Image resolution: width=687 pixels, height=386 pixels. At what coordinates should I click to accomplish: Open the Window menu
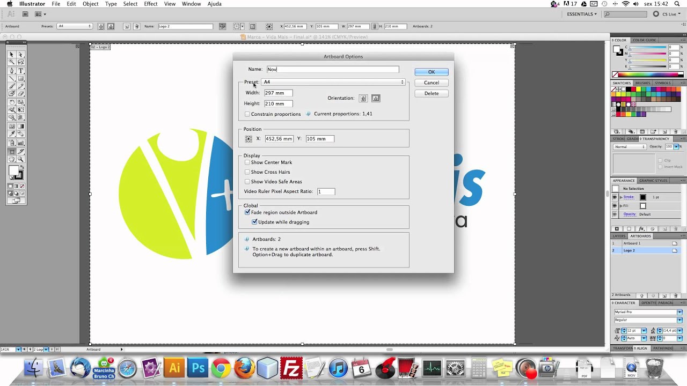(x=191, y=4)
